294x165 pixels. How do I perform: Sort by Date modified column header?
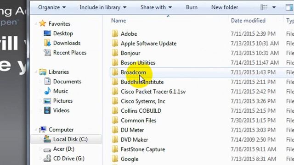tap(248, 21)
